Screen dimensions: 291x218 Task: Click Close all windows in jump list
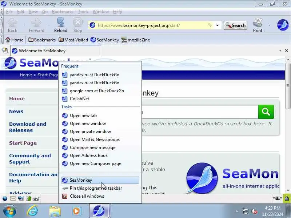pos(100,196)
